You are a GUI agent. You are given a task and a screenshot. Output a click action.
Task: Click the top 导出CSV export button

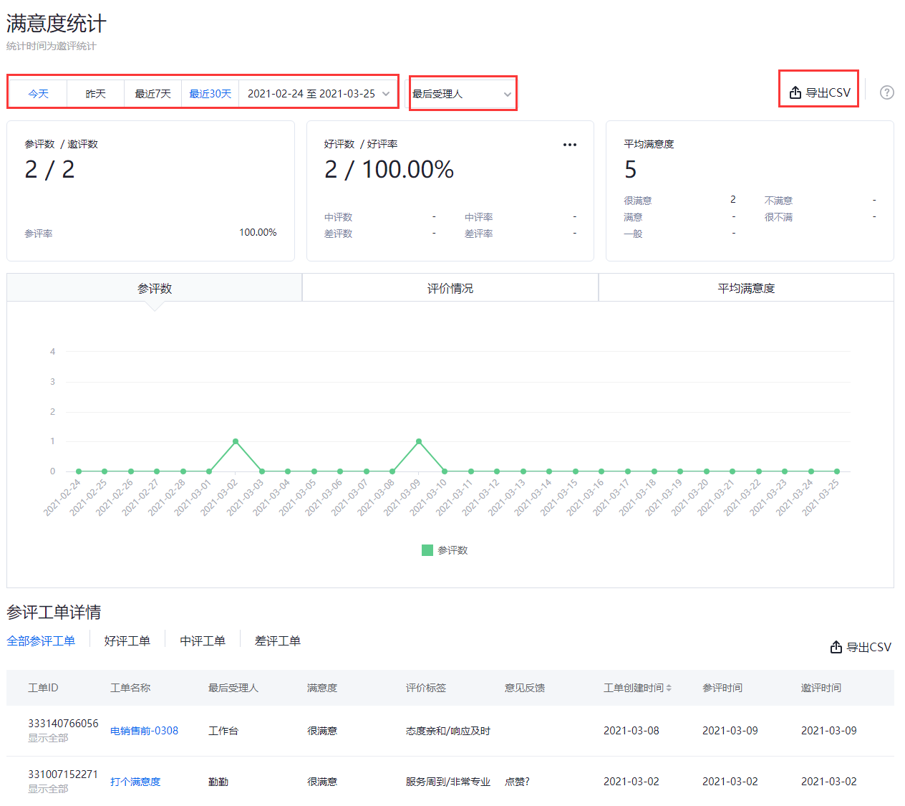click(x=820, y=92)
